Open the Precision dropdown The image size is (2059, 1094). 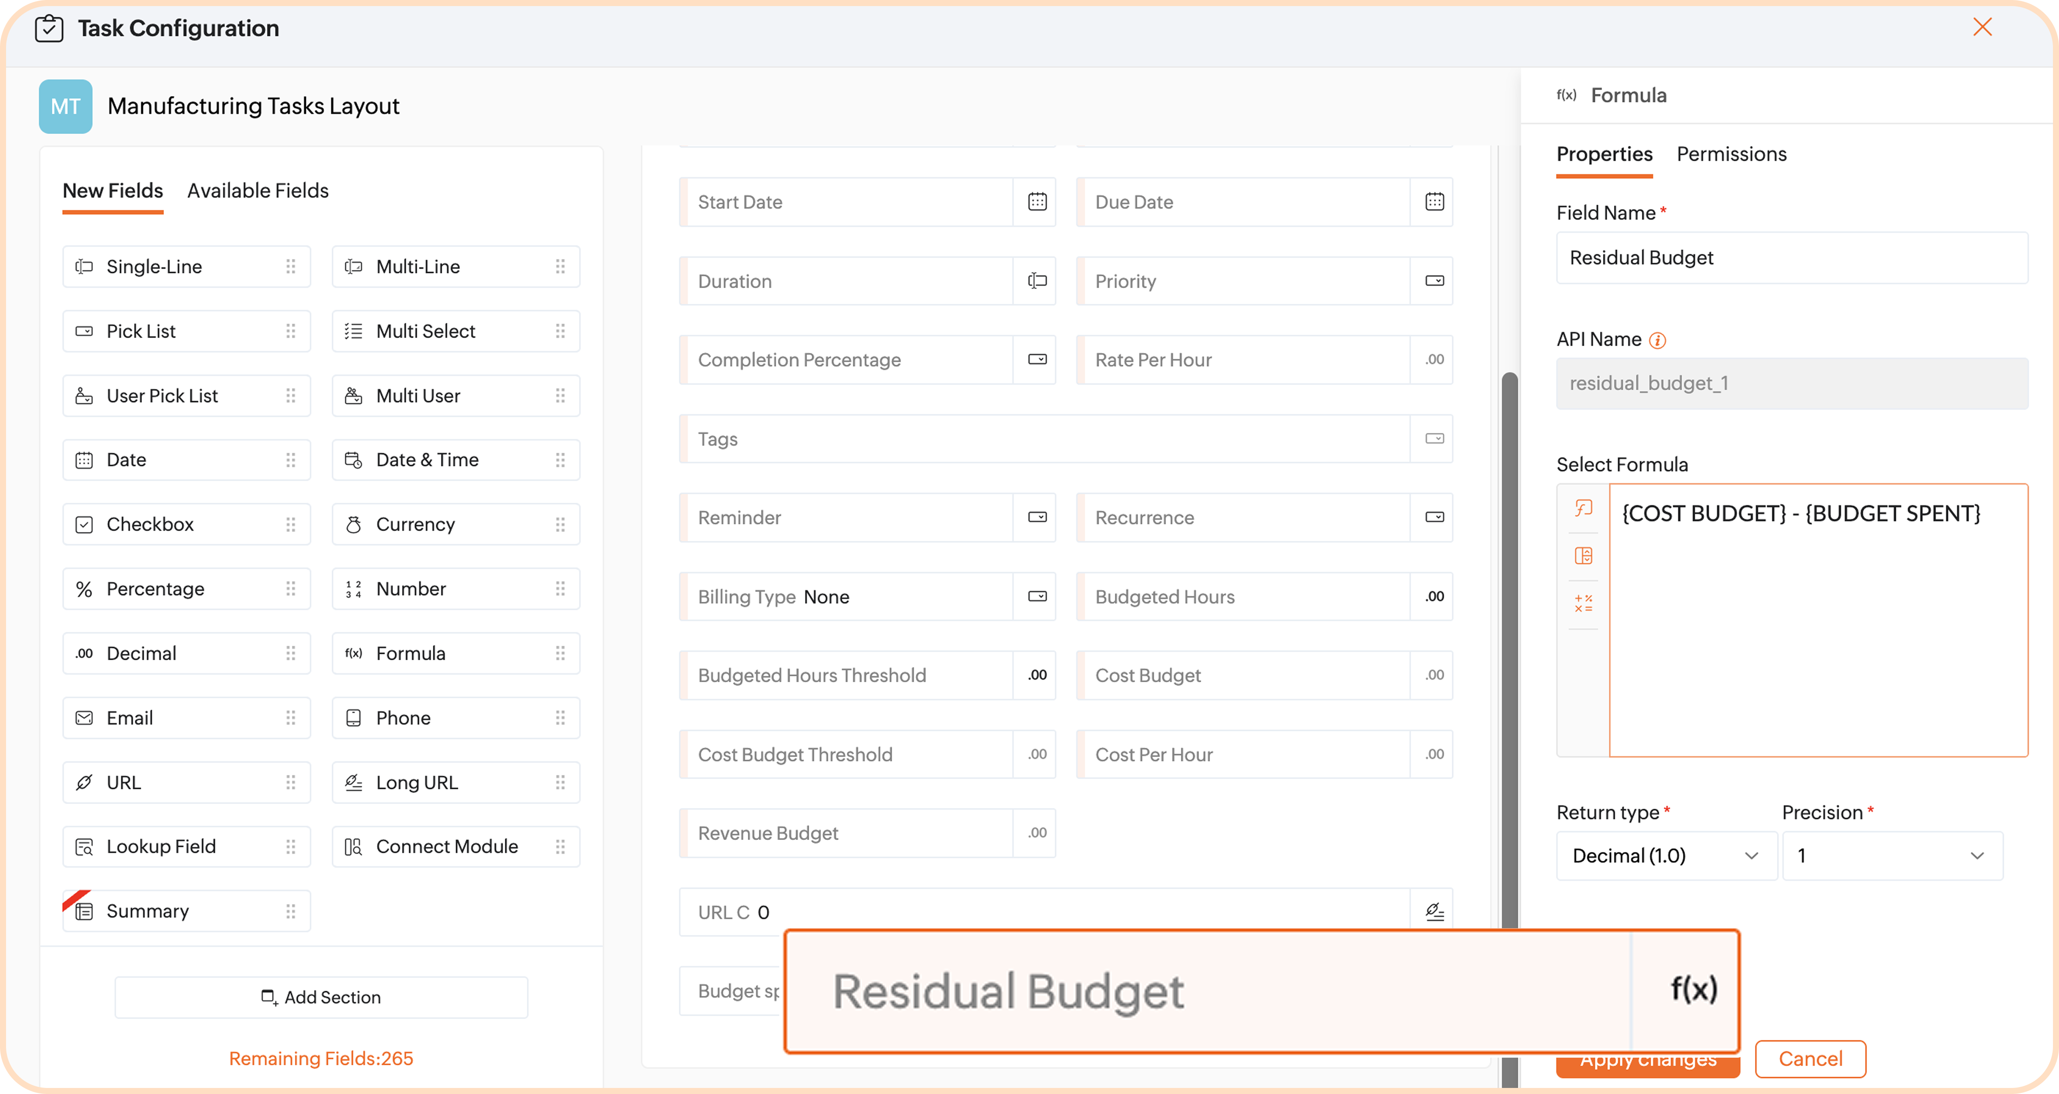coord(1891,856)
